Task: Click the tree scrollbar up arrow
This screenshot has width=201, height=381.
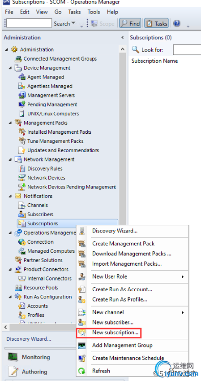Action: pos(123,49)
